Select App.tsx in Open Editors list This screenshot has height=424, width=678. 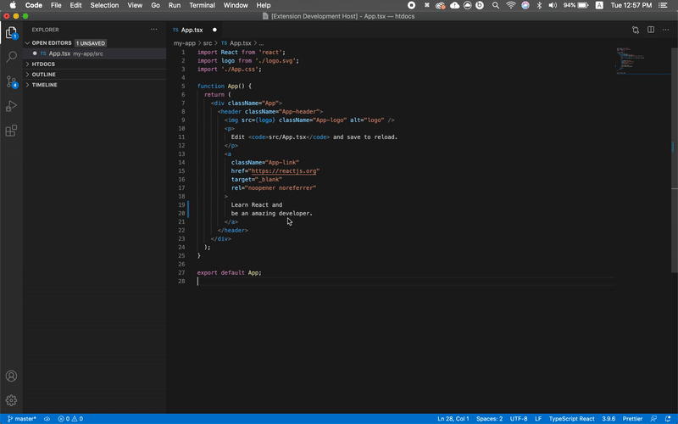pos(59,53)
